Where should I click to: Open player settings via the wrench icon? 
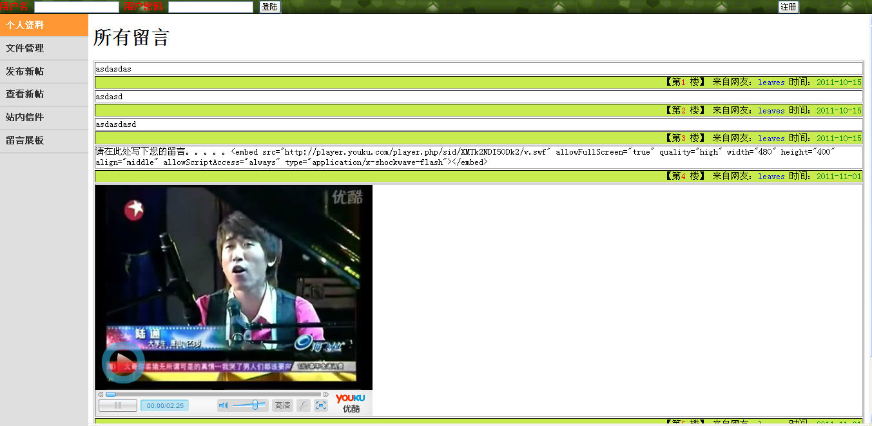pyautogui.click(x=304, y=405)
